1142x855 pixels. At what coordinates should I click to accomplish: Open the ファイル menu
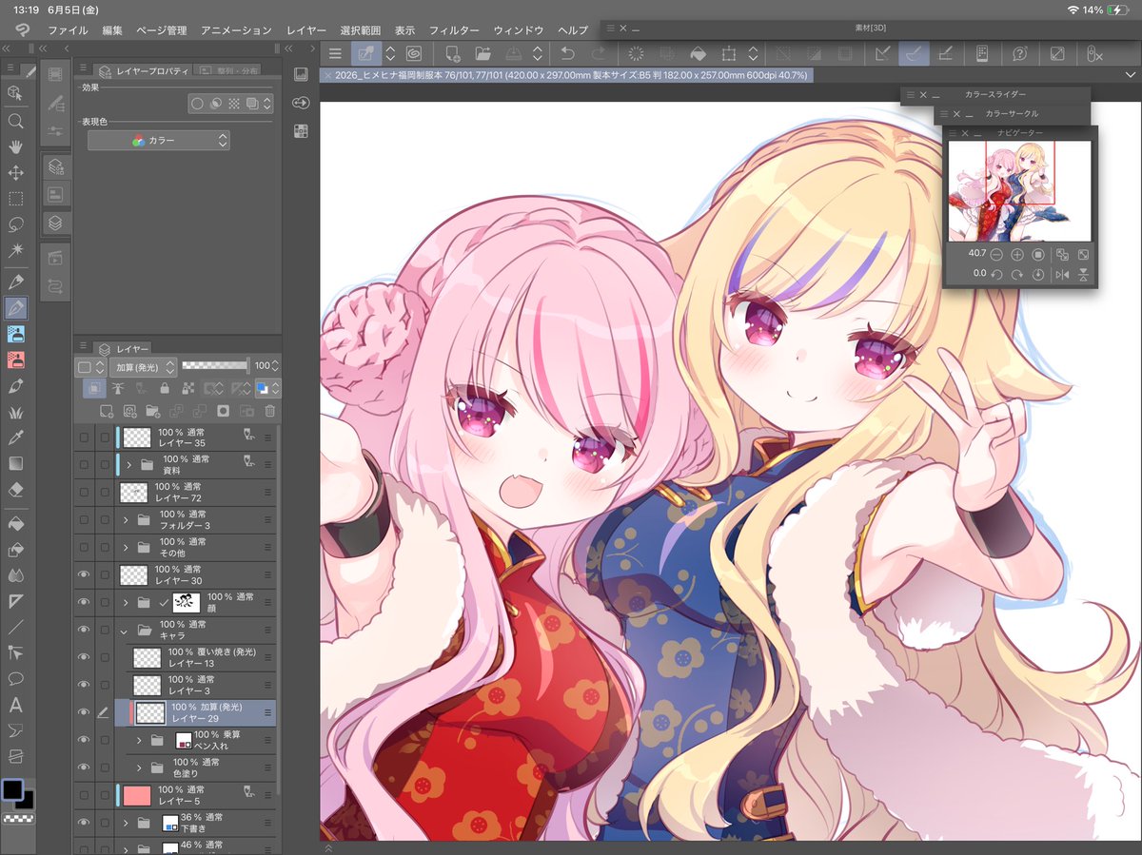tap(68, 30)
